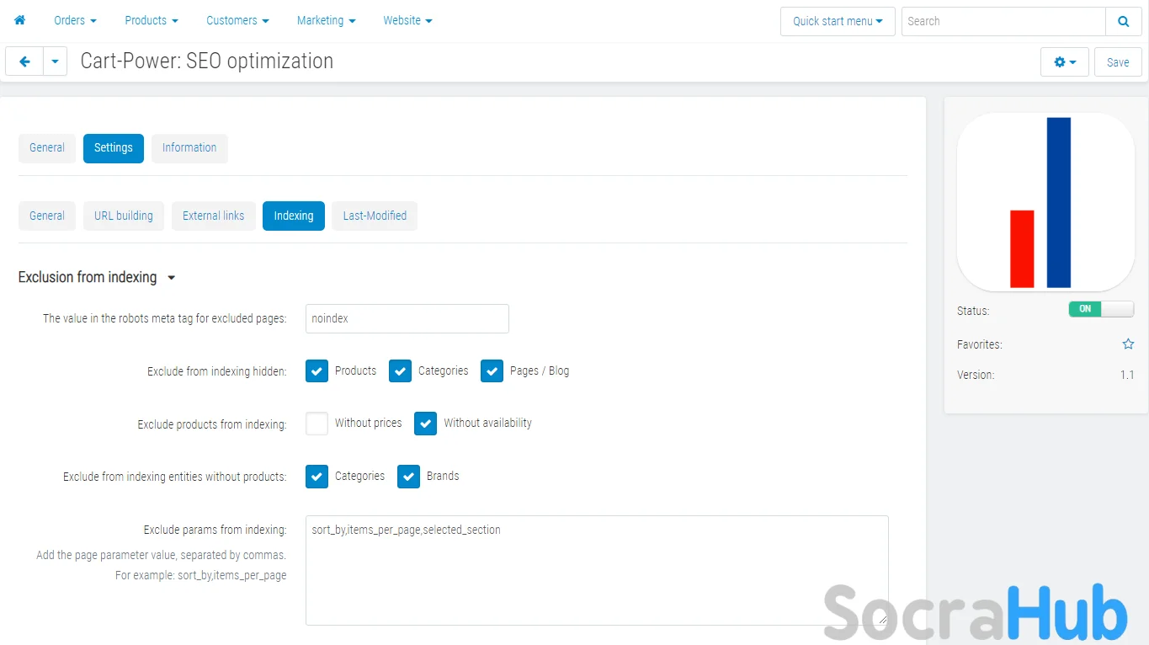Viewport: 1149px width, 645px height.
Task: Enable the Without prices checkbox
Action: [x=317, y=424]
